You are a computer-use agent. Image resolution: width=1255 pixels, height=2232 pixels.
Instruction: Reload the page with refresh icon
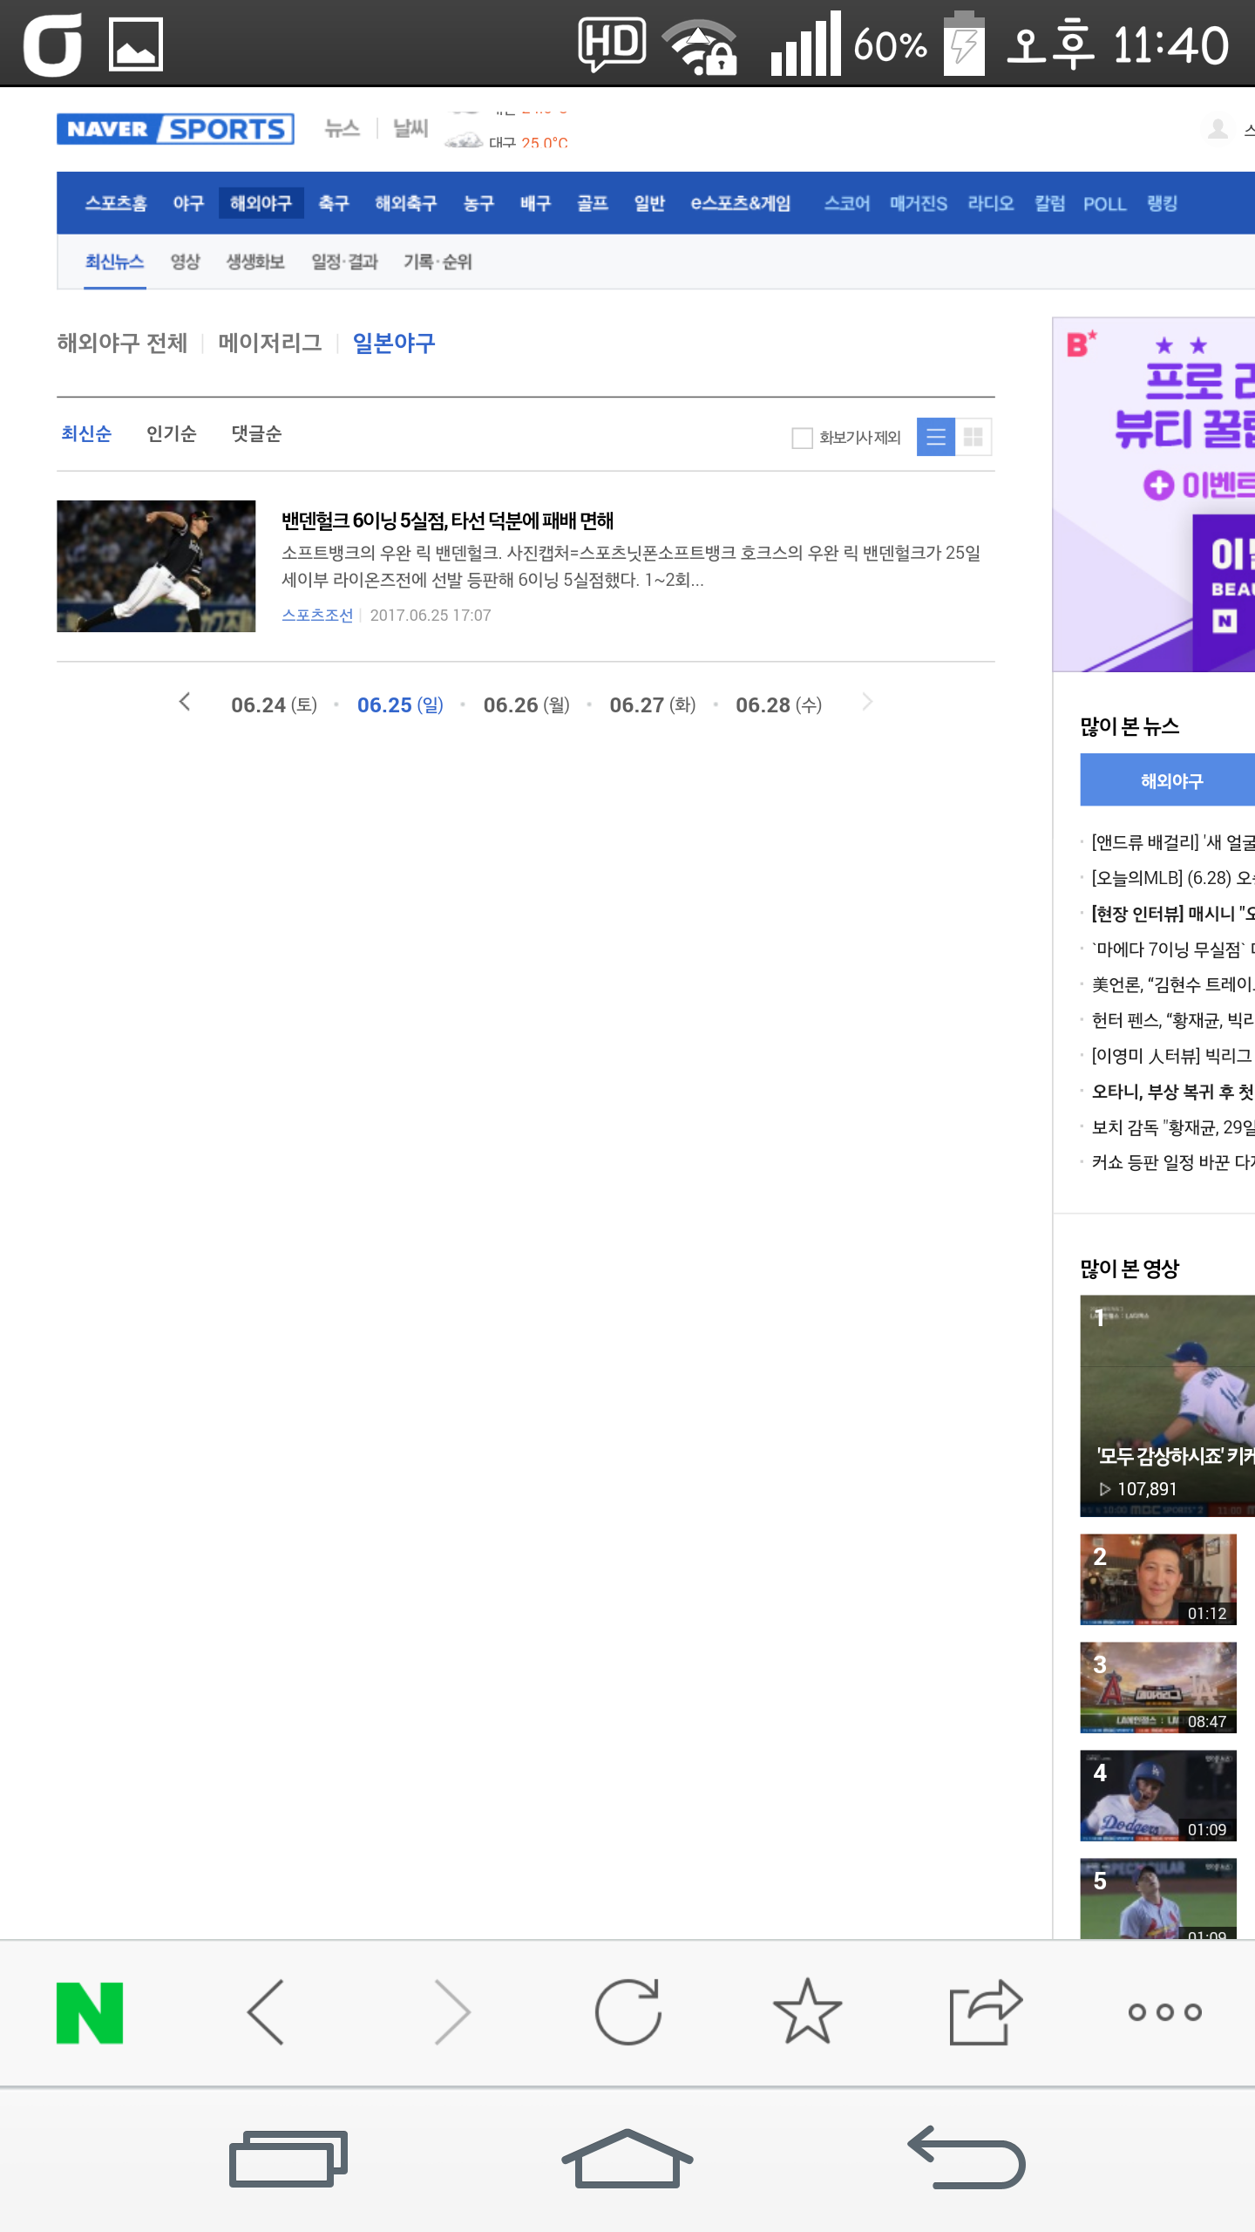(x=627, y=2012)
